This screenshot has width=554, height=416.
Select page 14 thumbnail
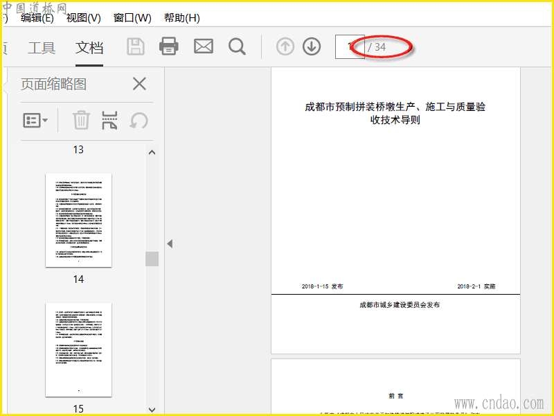pyautogui.click(x=78, y=220)
